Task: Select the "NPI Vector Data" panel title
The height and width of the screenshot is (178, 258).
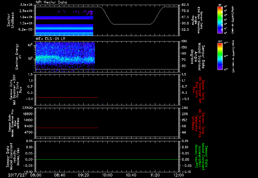Action: 51,2
